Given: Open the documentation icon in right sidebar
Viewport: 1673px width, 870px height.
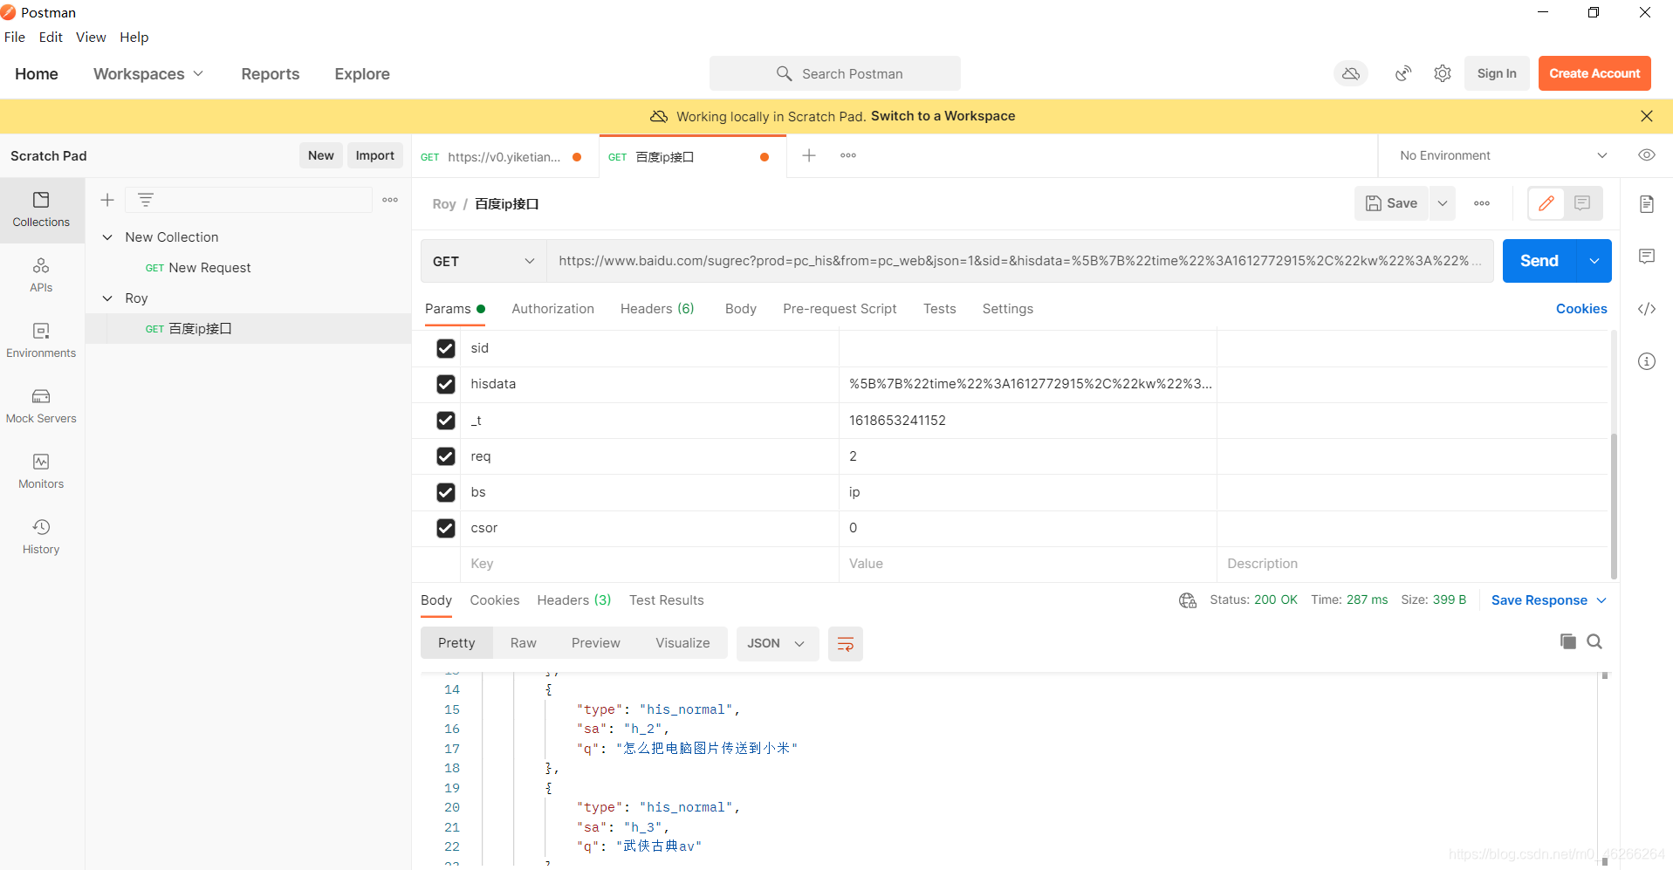Looking at the screenshot, I should coord(1647,204).
